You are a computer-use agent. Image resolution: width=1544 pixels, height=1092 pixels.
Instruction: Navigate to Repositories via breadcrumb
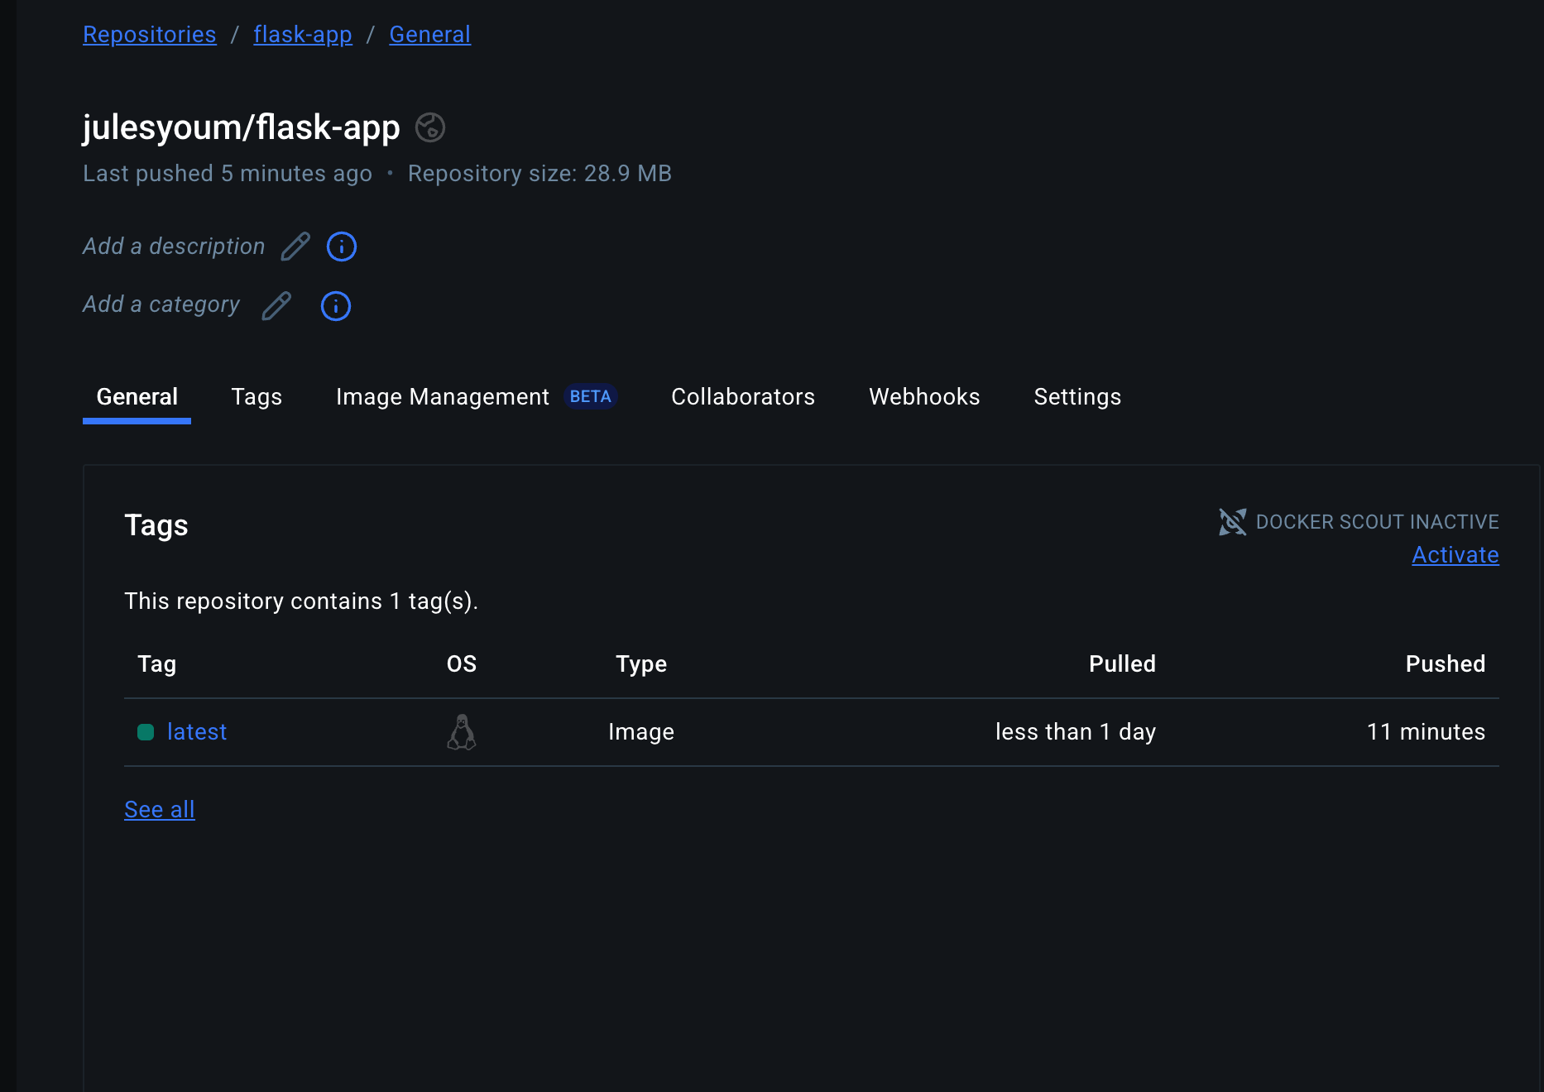pos(149,34)
